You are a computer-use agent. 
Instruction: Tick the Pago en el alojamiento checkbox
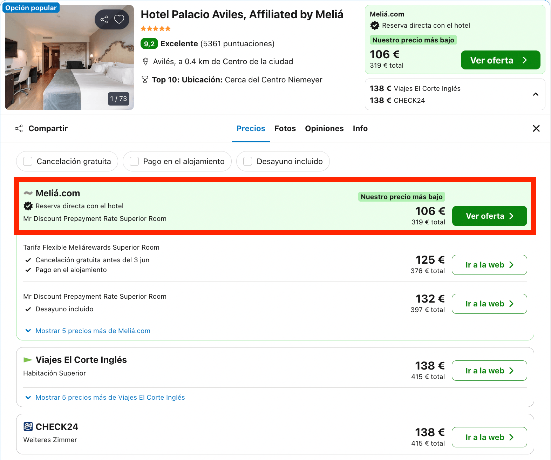(134, 161)
